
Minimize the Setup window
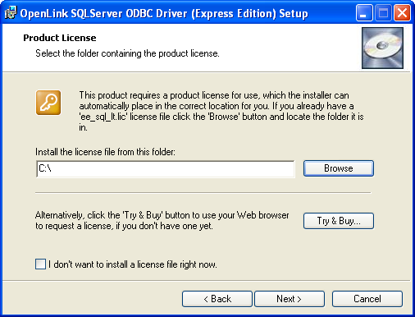[364, 13]
